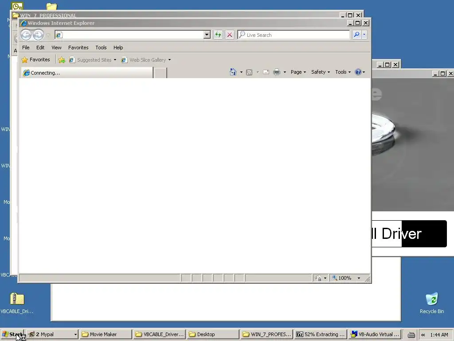Viewport: 454px width, 341px height.
Task: Go forward with the Forward arrow button
Action: pos(38,35)
